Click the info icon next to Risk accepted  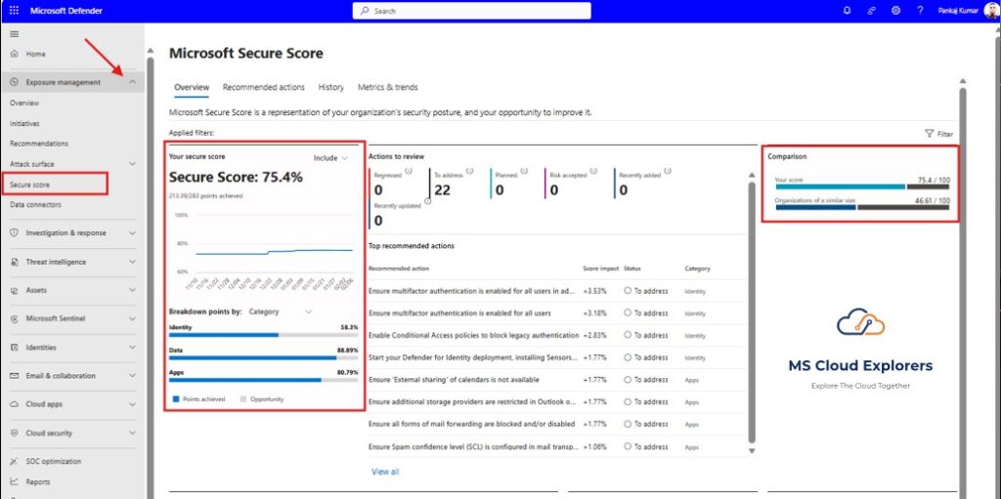(x=593, y=171)
